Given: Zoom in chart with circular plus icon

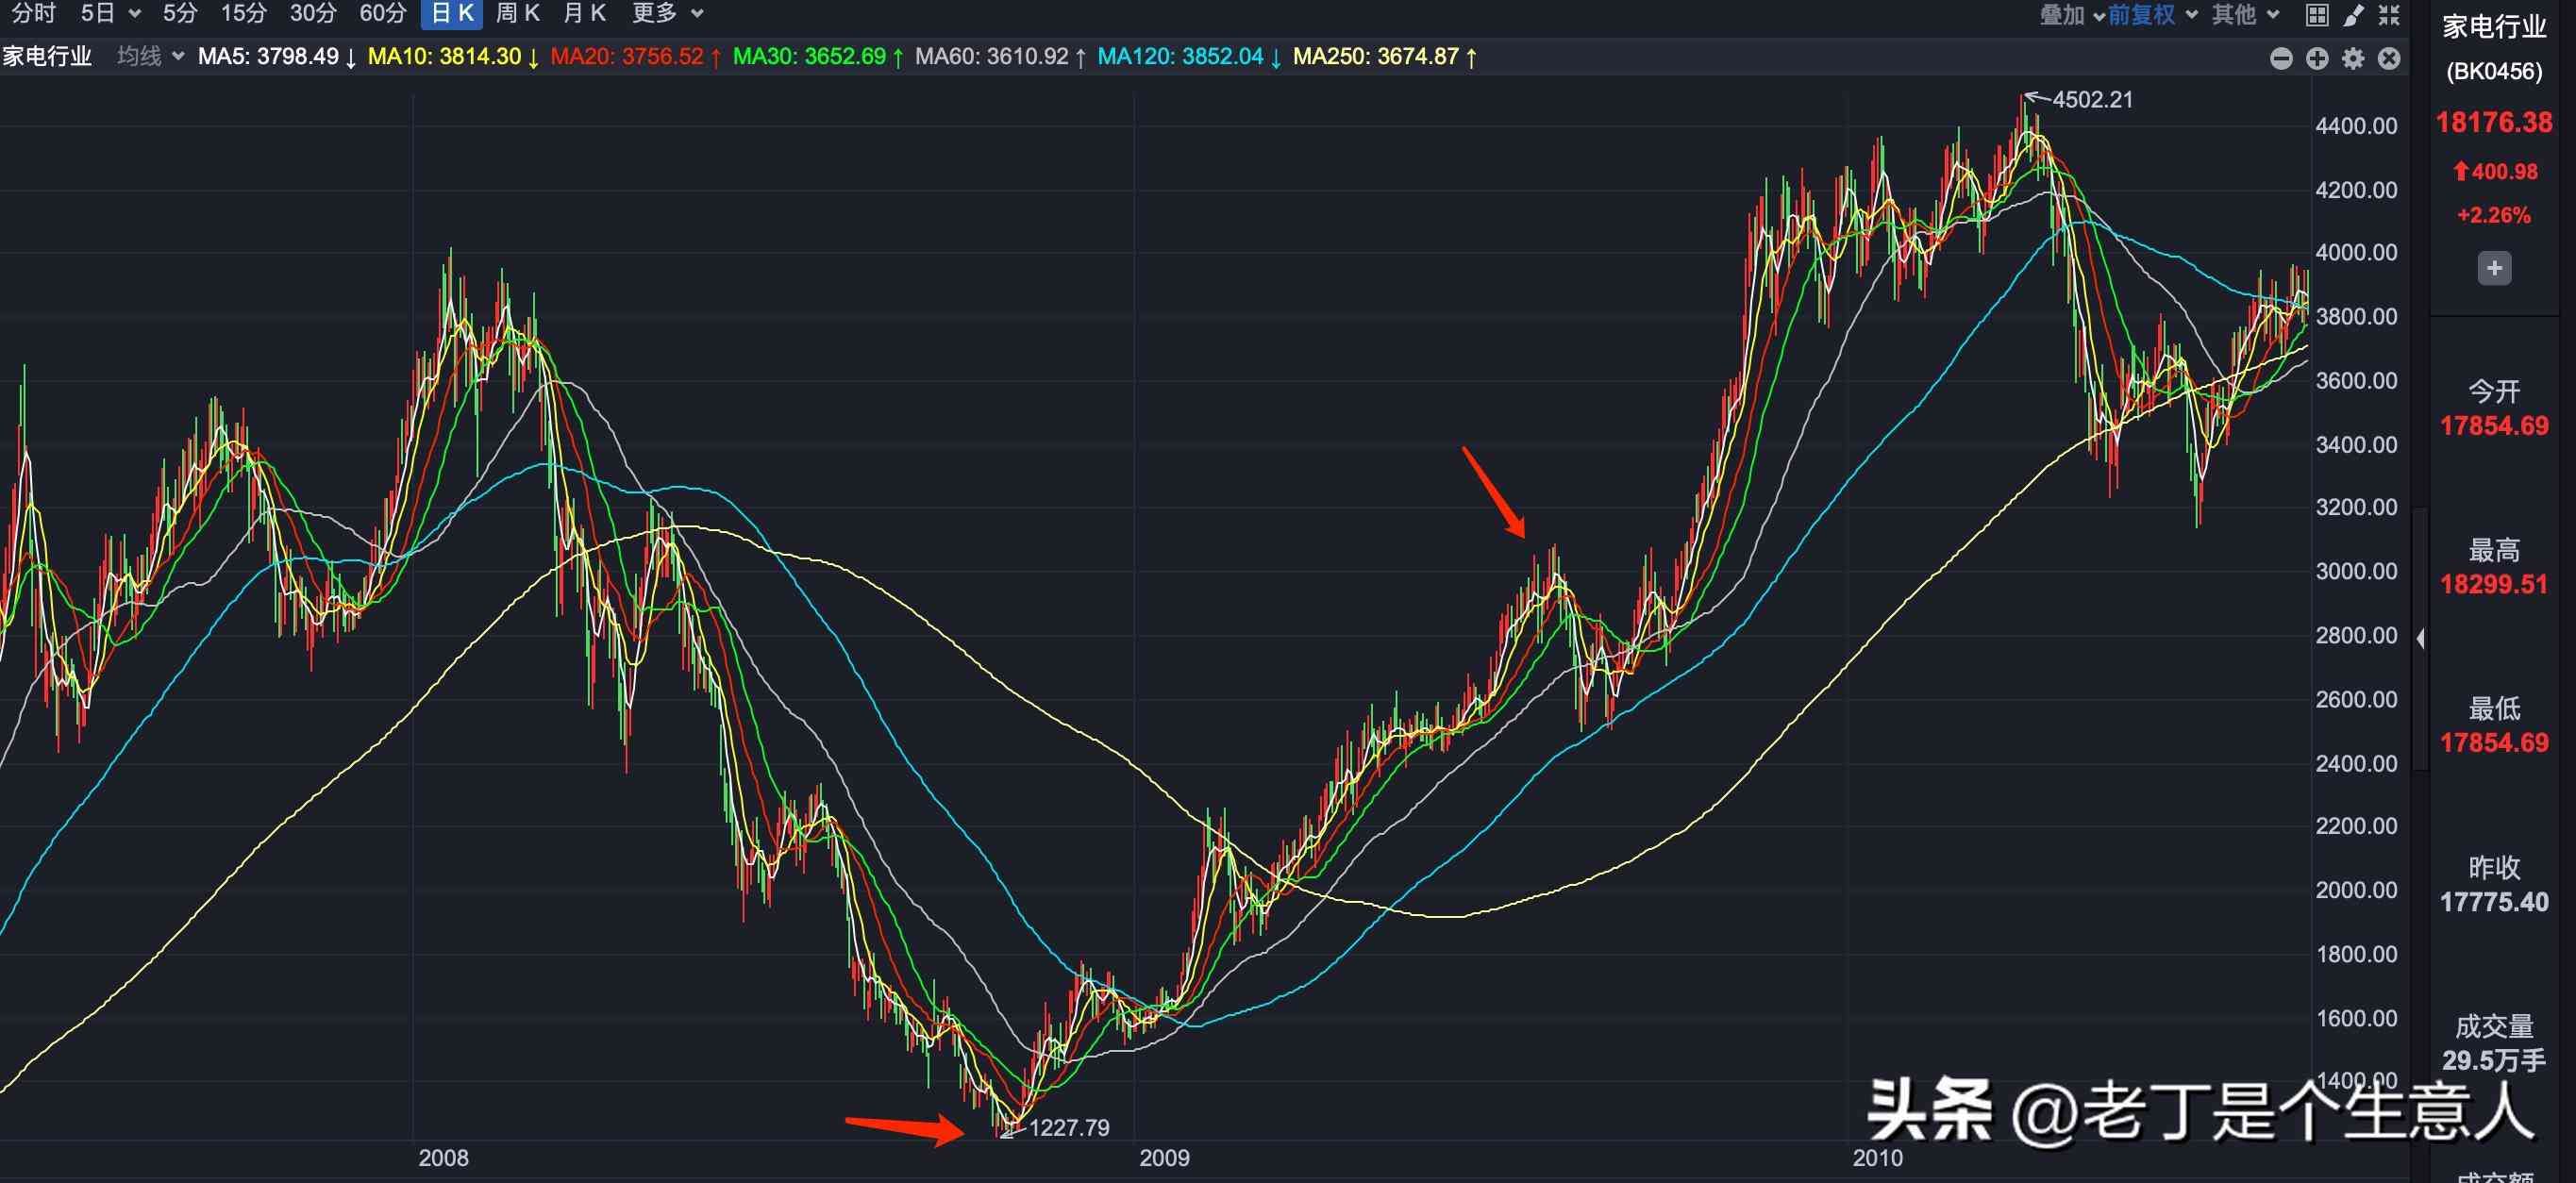Looking at the screenshot, I should [2317, 59].
